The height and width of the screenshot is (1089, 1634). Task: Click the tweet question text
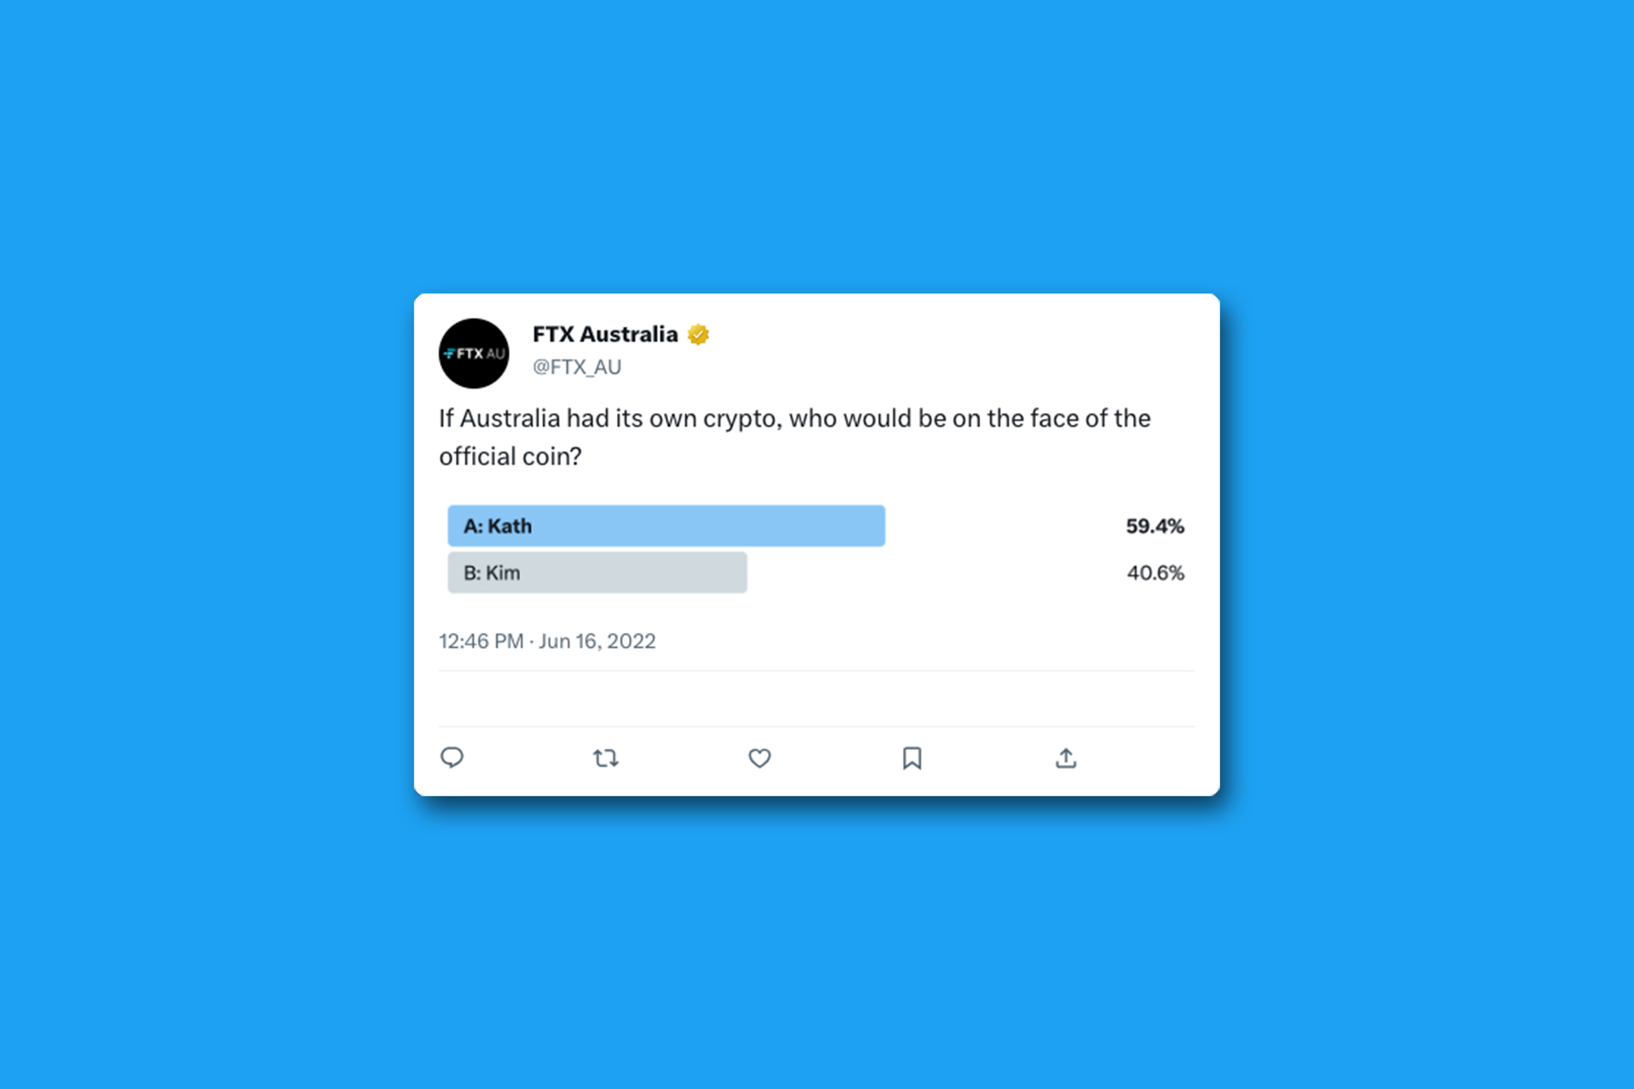[795, 437]
